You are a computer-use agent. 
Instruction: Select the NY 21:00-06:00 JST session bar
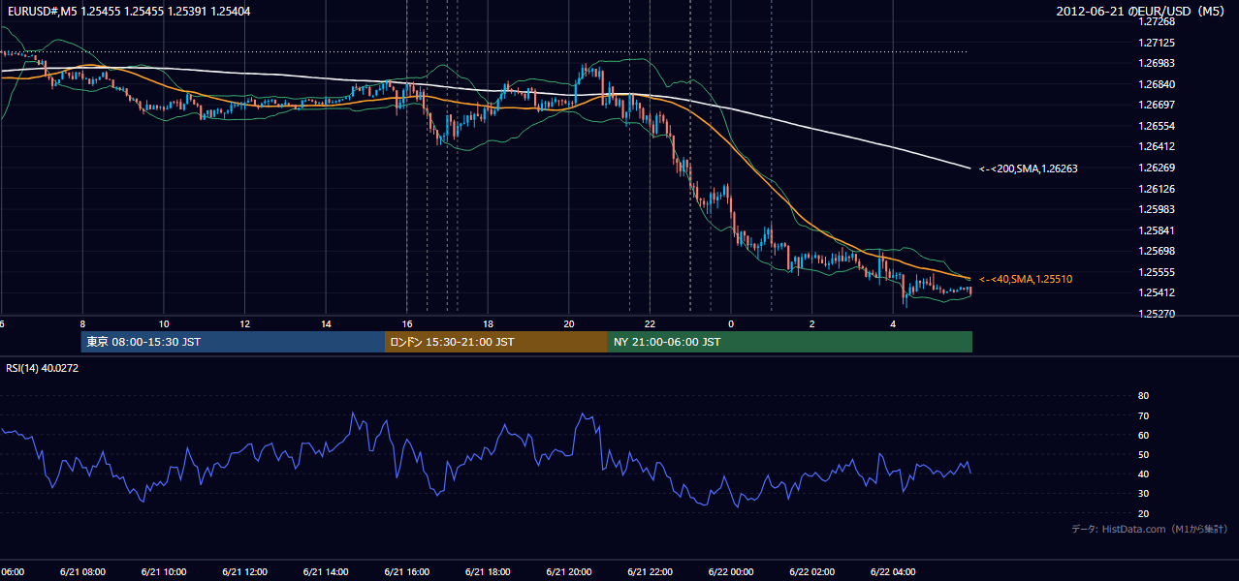pos(790,342)
